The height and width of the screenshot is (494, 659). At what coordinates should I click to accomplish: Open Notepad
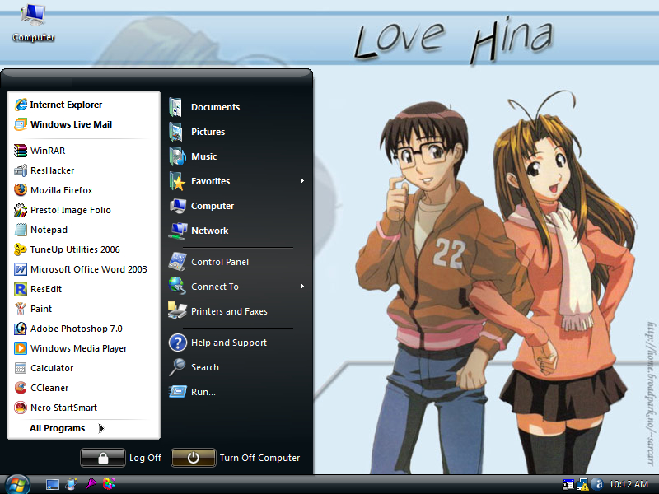(40, 230)
